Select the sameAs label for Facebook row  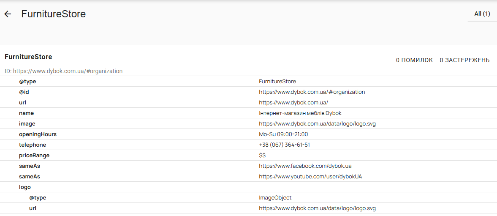(29, 166)
